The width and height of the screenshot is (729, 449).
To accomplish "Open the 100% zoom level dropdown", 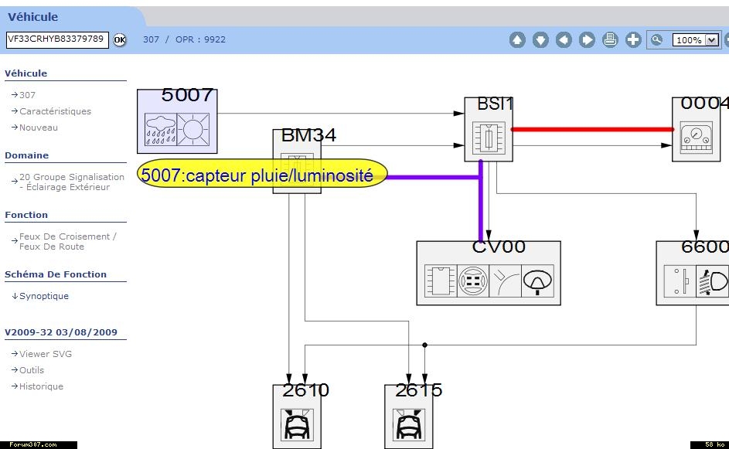I will [696, 40].
